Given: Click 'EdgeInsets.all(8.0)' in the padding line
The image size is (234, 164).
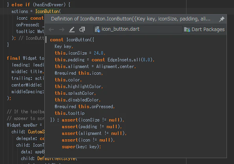Looking at the screenshot, I should (x=130, y=60).
